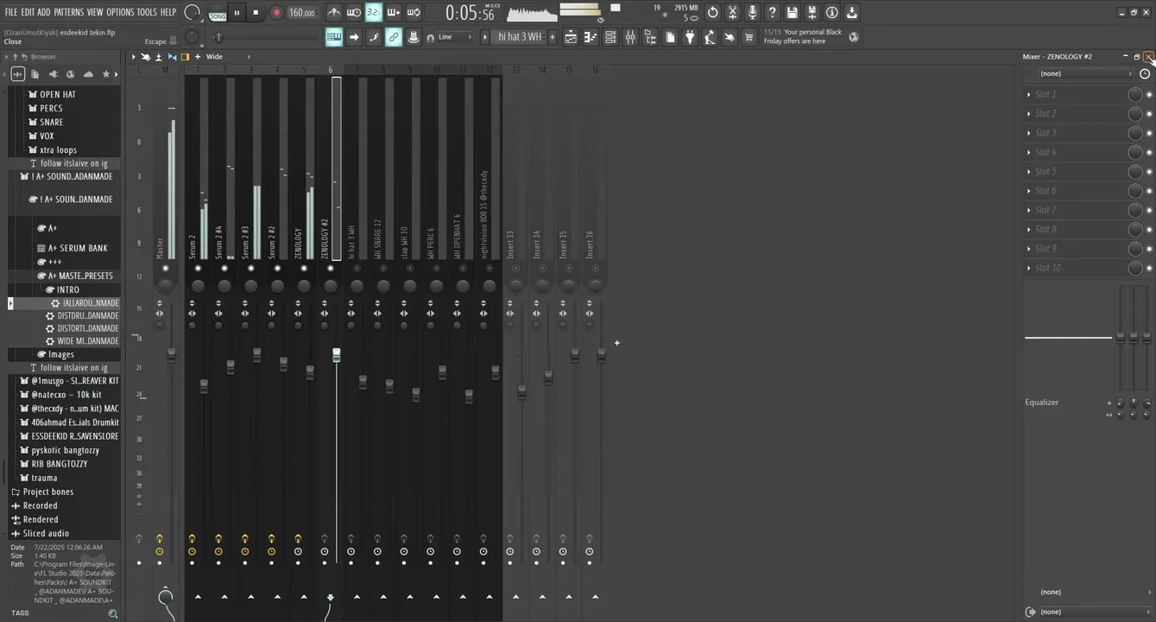Select the browser cloud library tab icon
1156x622 pixels.
88,74
